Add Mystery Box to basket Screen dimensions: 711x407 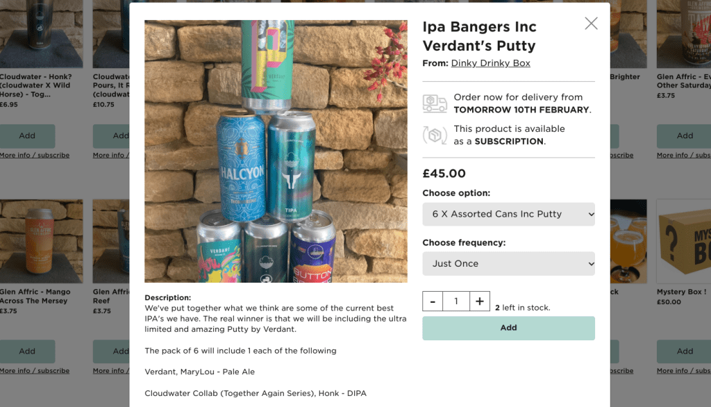pos(684,351)
